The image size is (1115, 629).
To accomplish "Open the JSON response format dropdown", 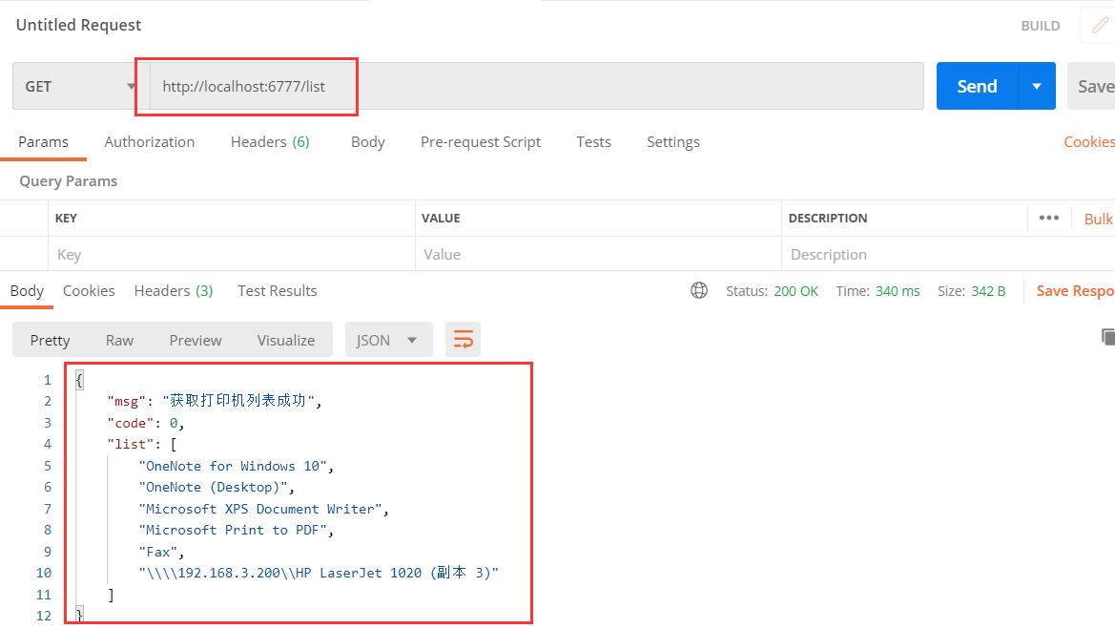I will coord(388,339).
